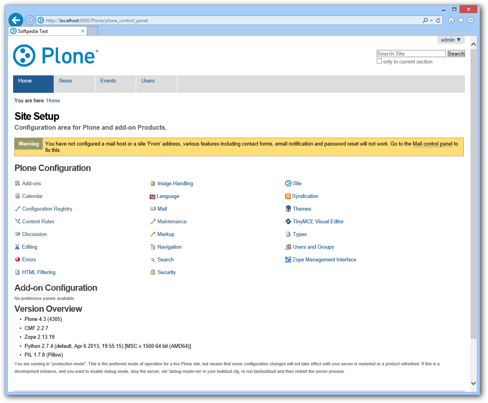This screenshot has height=403, width=488.
Task: Click the Search button next to Search Site
Action: (456, 54)
